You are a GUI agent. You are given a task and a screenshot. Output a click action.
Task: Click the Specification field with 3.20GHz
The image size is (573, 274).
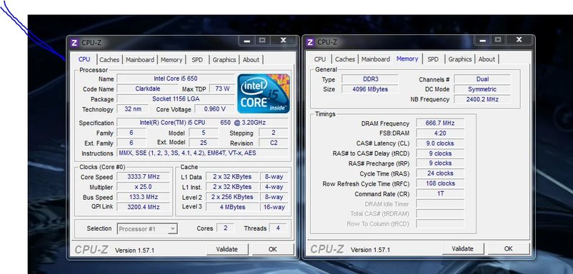[202, 123]
